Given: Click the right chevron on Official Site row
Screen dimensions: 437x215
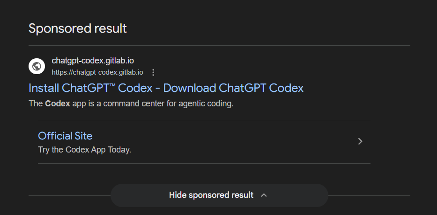Looking at the screenshot, I should pyautogui.click(x=360, y=141).
